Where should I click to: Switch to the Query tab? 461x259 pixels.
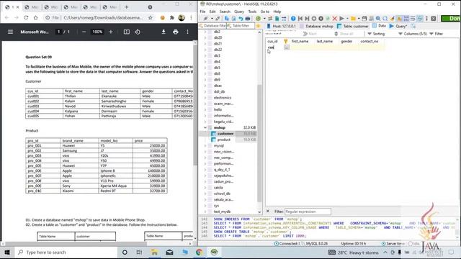click(x=398, y=26)
